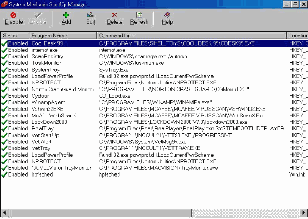The image size is (308, 219).
Task: Click green check icon of Norton CrashGuard Monitor
Action: point(4,90)
